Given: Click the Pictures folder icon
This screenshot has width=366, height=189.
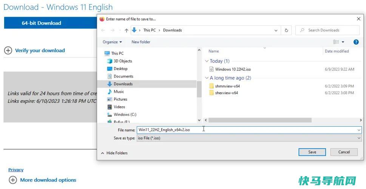Looking at the screenshot, I should tap(110, 99).
